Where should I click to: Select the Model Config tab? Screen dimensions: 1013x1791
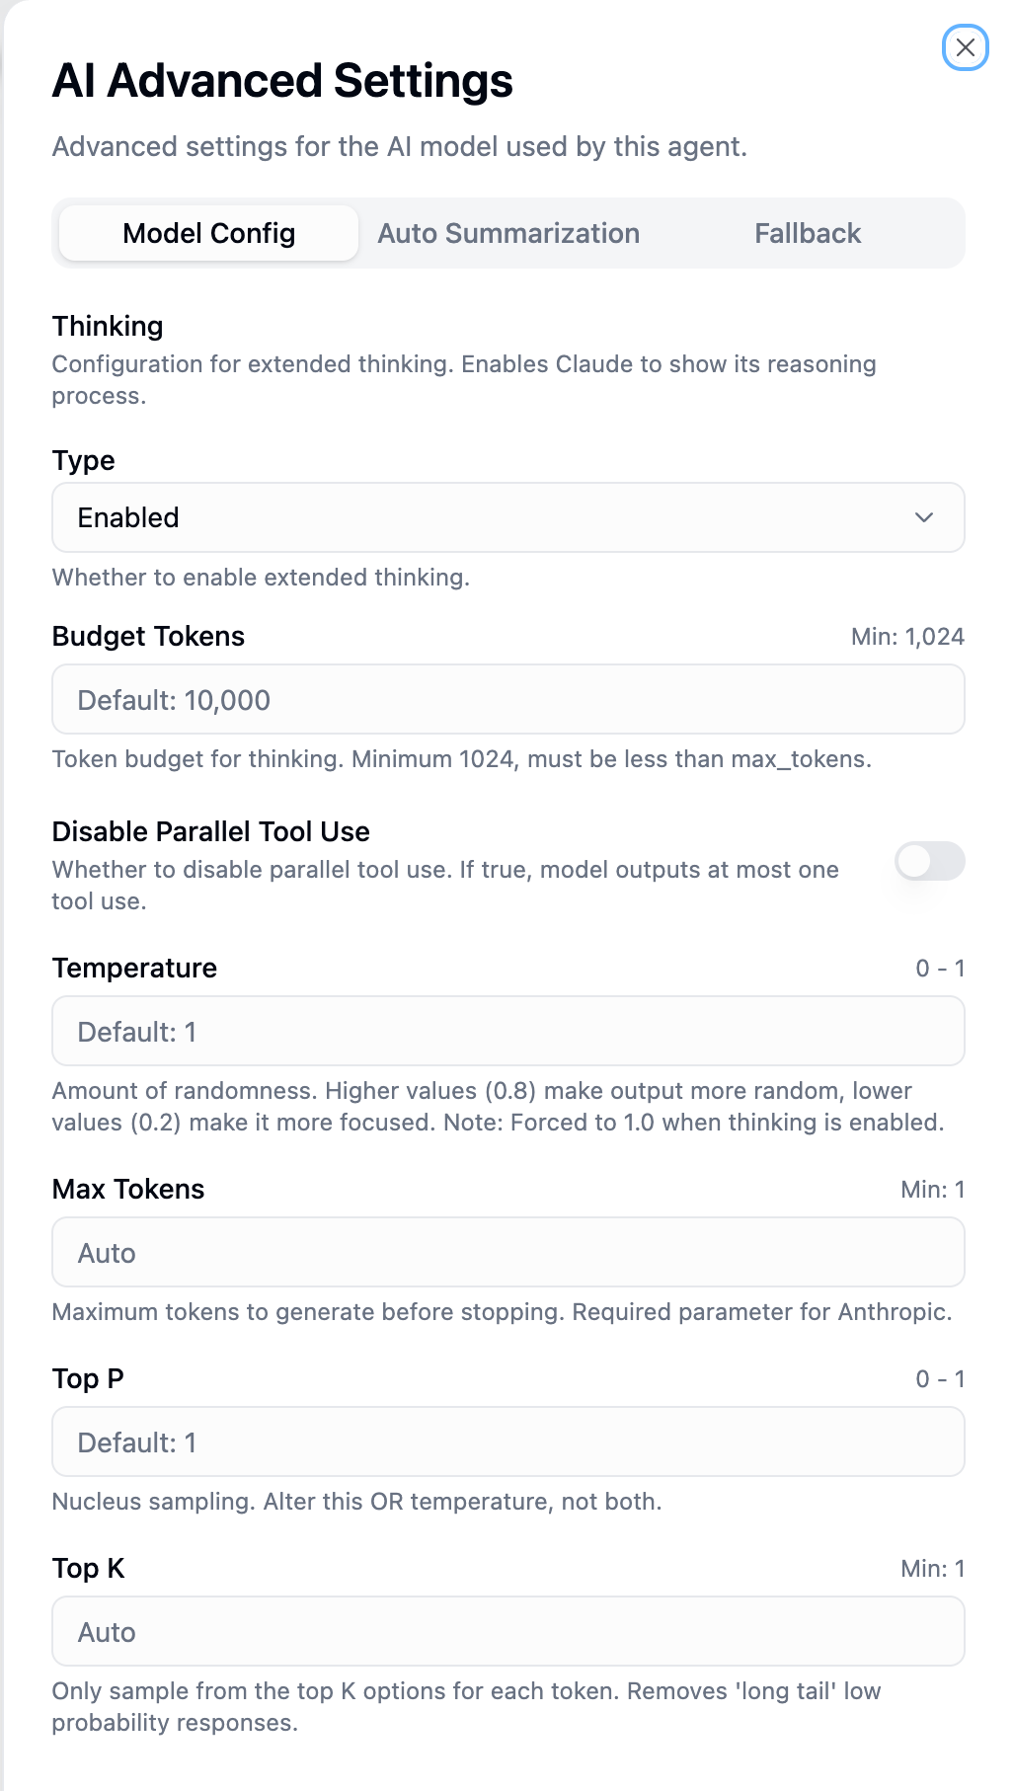207,233
